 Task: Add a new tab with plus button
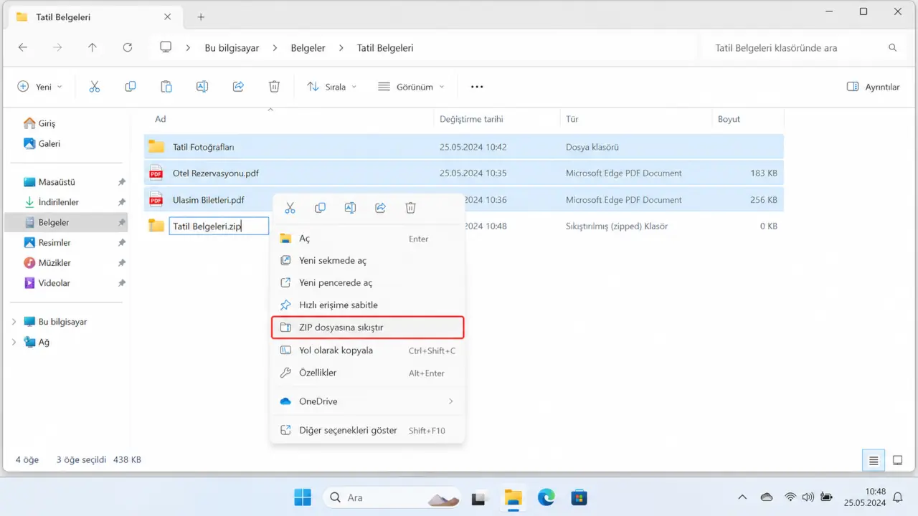pos(201,17)
